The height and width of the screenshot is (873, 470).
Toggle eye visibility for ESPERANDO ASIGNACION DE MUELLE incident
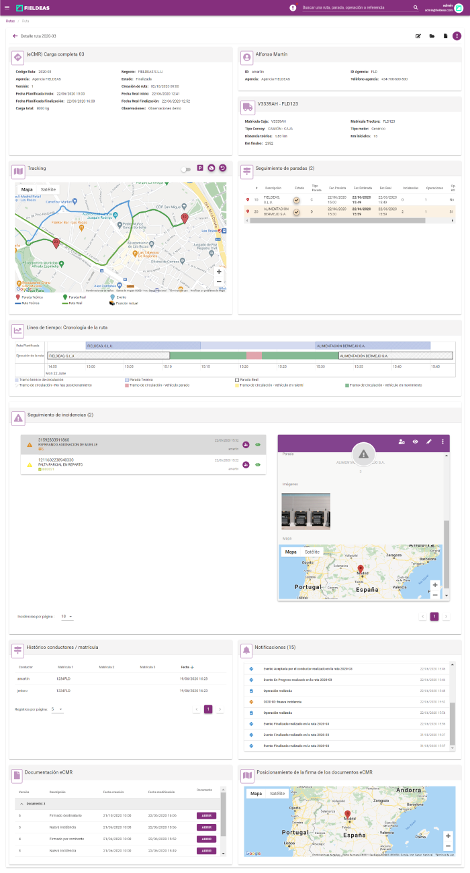tap(257, 444)
